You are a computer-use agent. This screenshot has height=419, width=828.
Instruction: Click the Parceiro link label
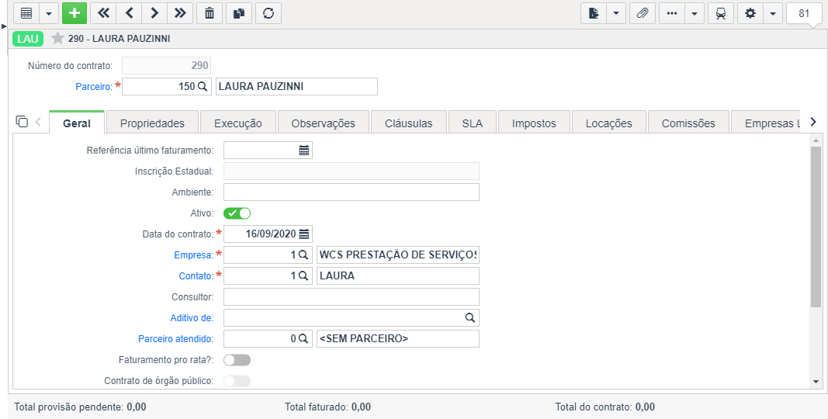point(94,87)
